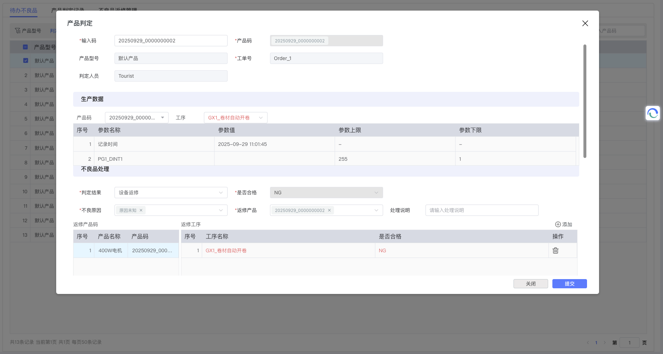Click the filter icon next to 产品型号

coord(17,31)
